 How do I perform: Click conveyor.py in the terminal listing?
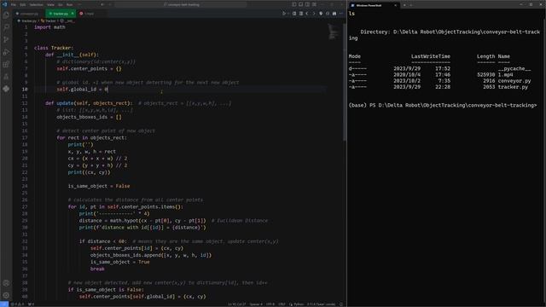click(x=514, y=81)
